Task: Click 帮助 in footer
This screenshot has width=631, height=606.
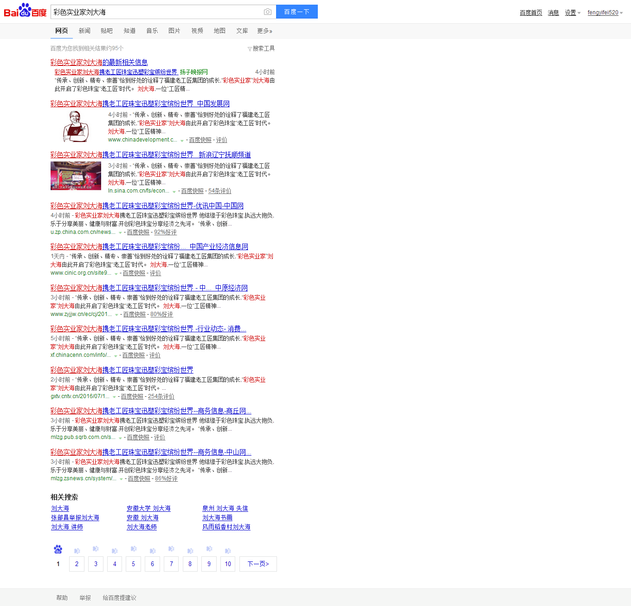Action: tap(62, 598)
